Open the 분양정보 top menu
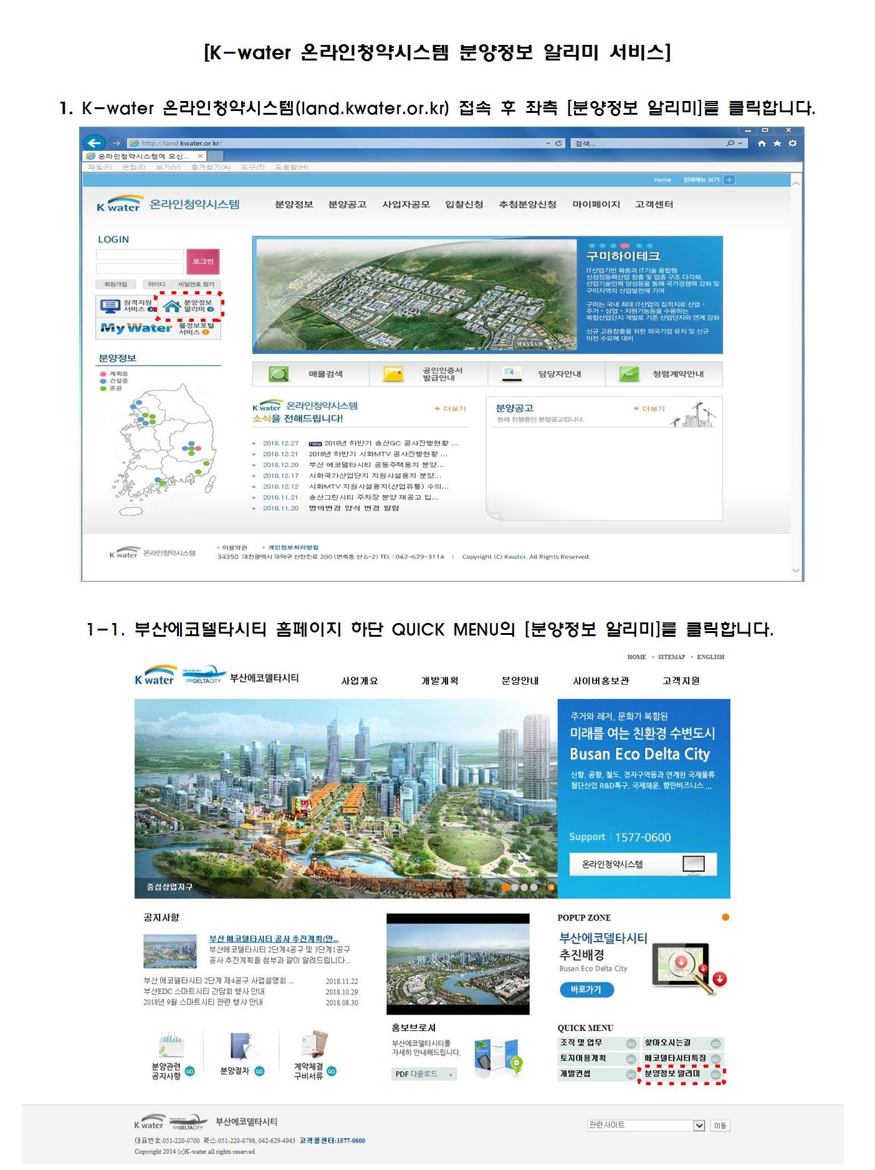Image resolution: width=875 pixels, height=1170 pixels. [294, 204]
